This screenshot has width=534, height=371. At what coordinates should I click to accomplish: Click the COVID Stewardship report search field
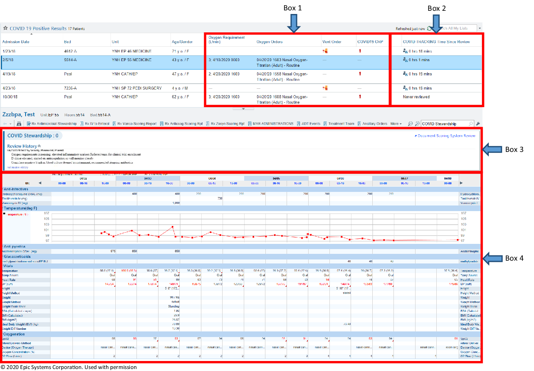click(444, 124)
